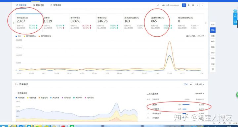Jump to 流量 section in side navigation

[x=213, y=36]
